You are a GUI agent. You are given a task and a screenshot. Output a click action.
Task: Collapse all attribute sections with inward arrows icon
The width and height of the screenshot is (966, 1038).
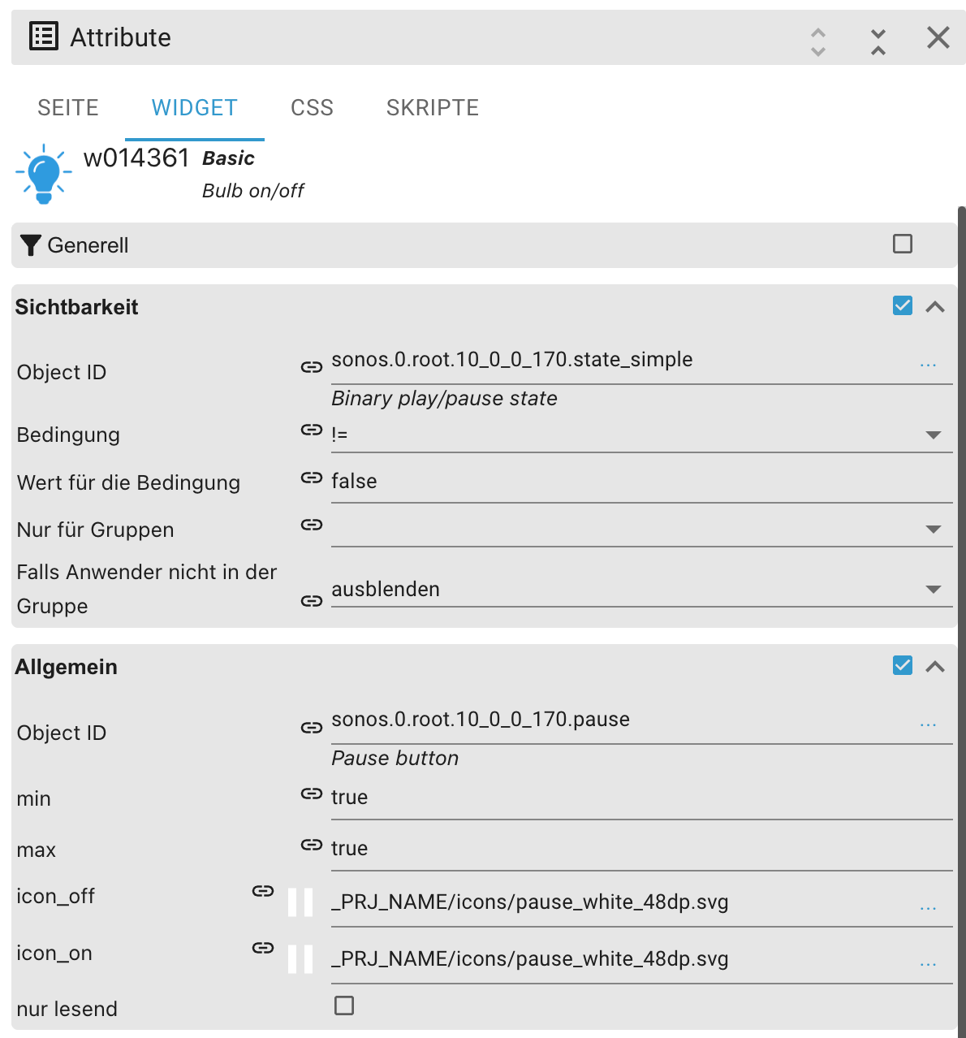(x=878, y=41)
